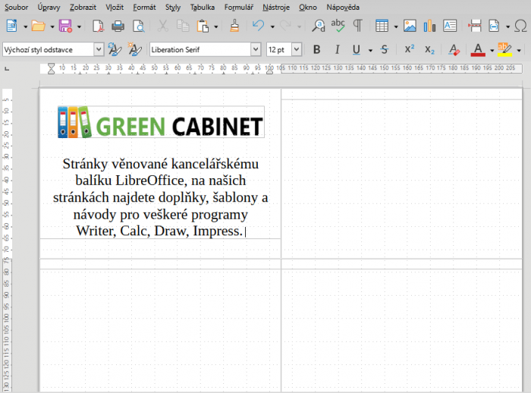Cut selection with the scissors icon
Screen dimensions: 531x393
pyautogui.click(x=163, y=26)
